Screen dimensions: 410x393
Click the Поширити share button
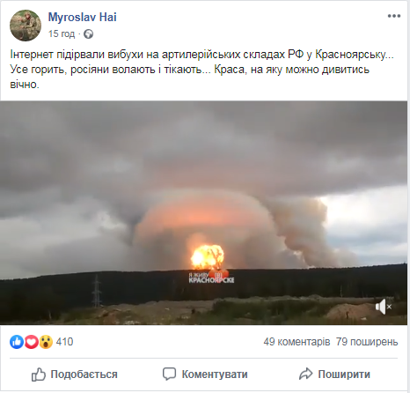click(334, 374)
